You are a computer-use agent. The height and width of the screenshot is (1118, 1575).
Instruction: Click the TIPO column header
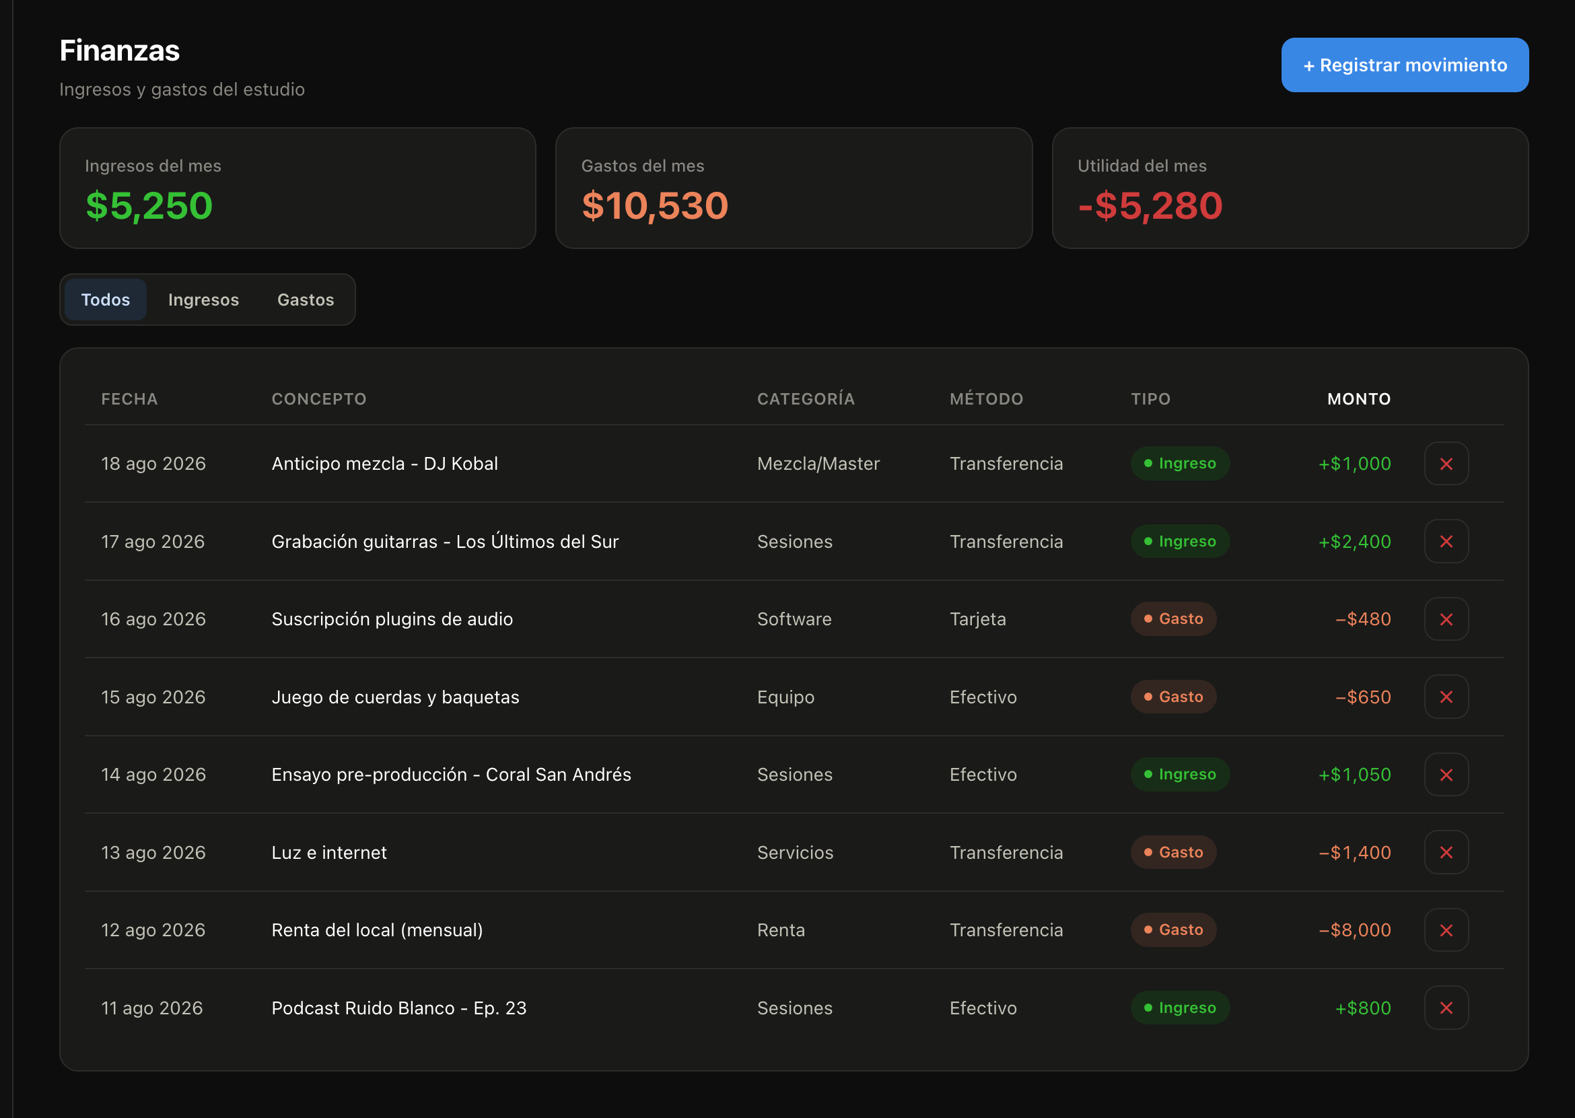click(x=1150, y=398)
